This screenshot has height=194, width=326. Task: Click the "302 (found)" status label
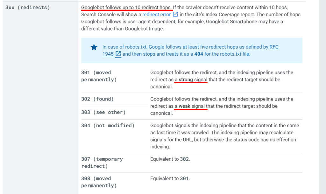coord(97,99)
